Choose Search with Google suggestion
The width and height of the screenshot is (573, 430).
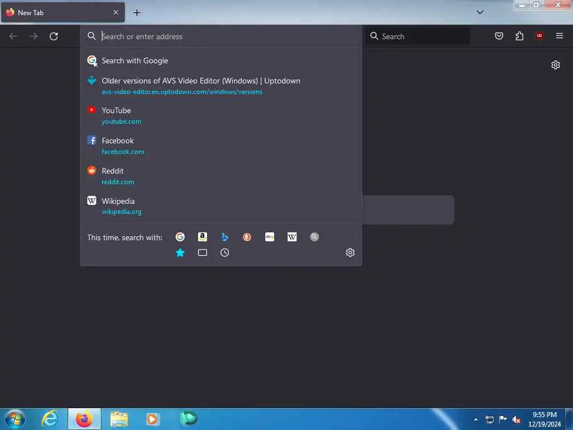pos(220,60)
